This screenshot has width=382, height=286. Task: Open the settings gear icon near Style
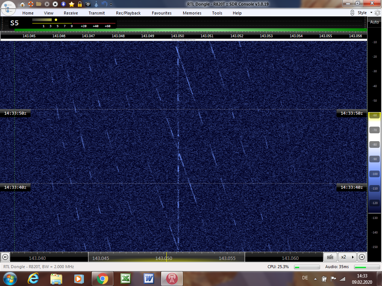point(378,13)
